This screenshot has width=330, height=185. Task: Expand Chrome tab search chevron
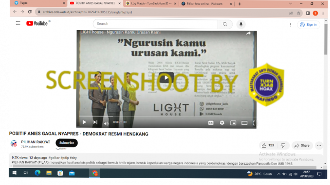[291, 3]
